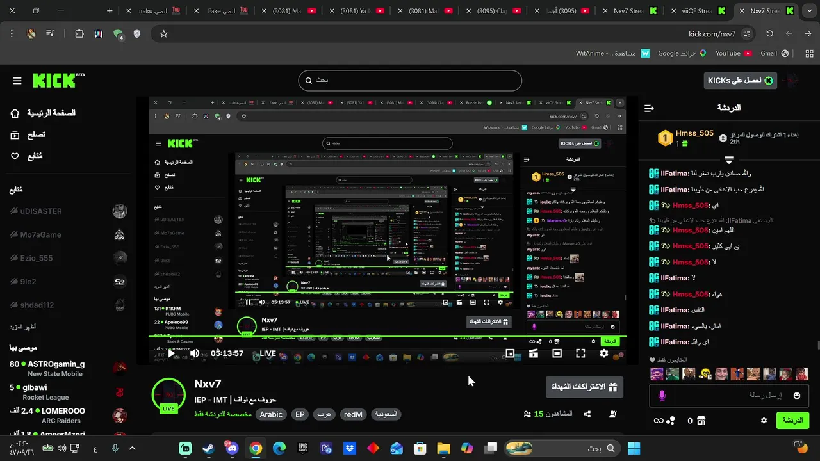Open Mo7aGame followed channel
Viewport: 820px width, 461px height.
click(68, 234)
